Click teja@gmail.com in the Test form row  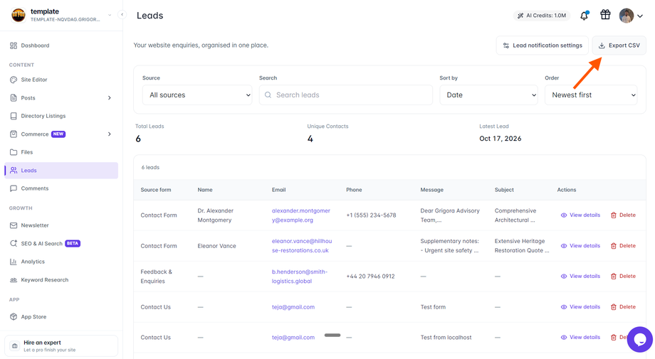[293, 307]
